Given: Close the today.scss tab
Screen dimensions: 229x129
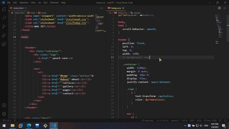Looking at the screenshot, I should pos(123,8).
